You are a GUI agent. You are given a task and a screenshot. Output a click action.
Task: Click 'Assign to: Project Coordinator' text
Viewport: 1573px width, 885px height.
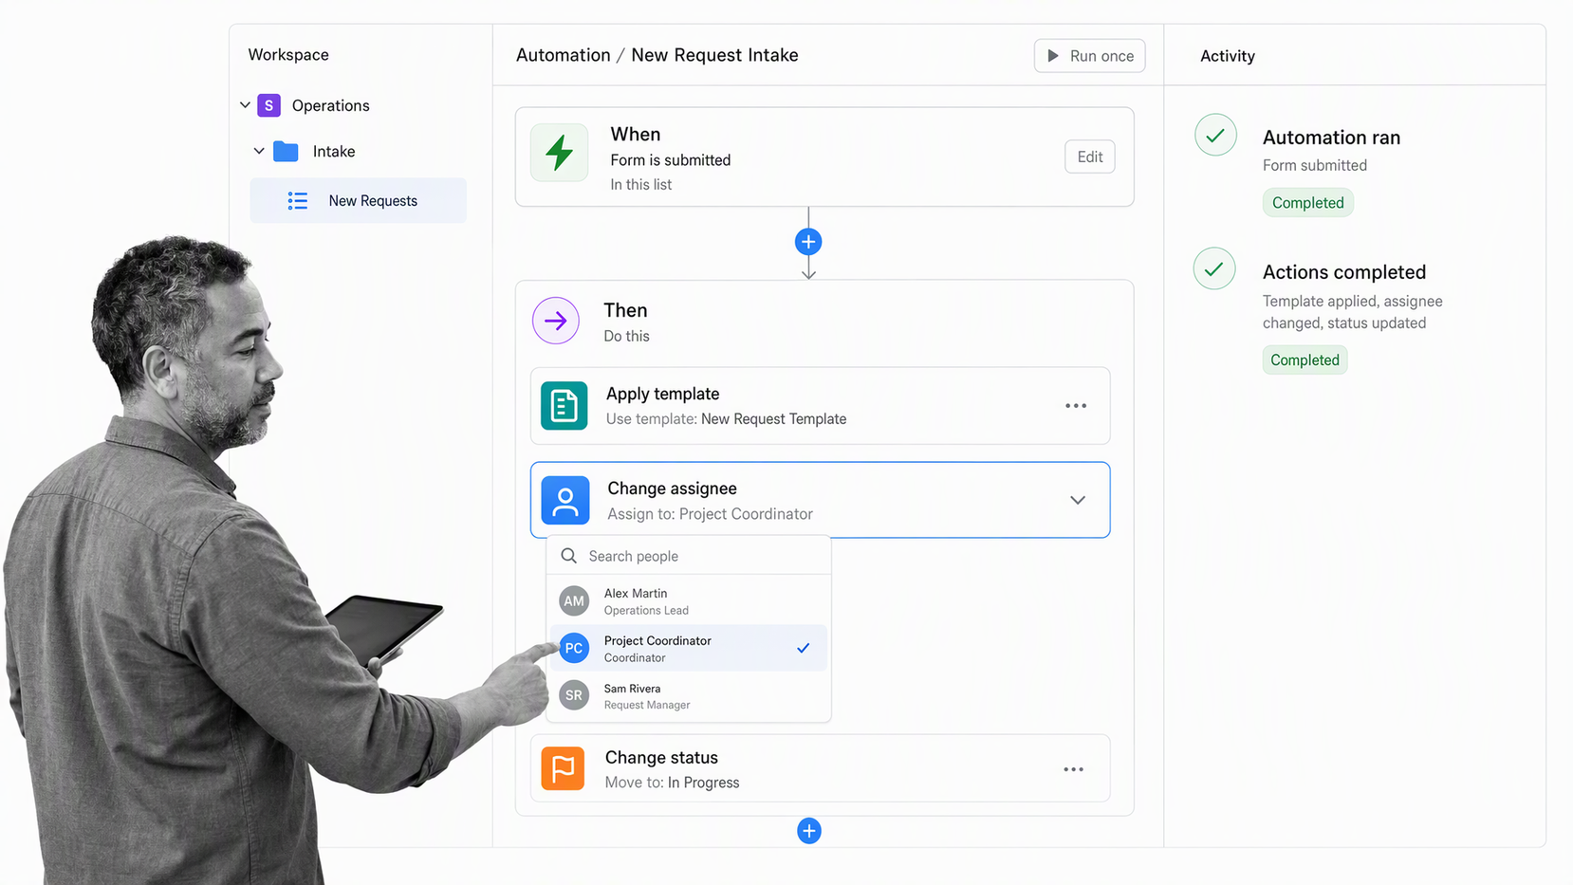(x=711, y=514)
